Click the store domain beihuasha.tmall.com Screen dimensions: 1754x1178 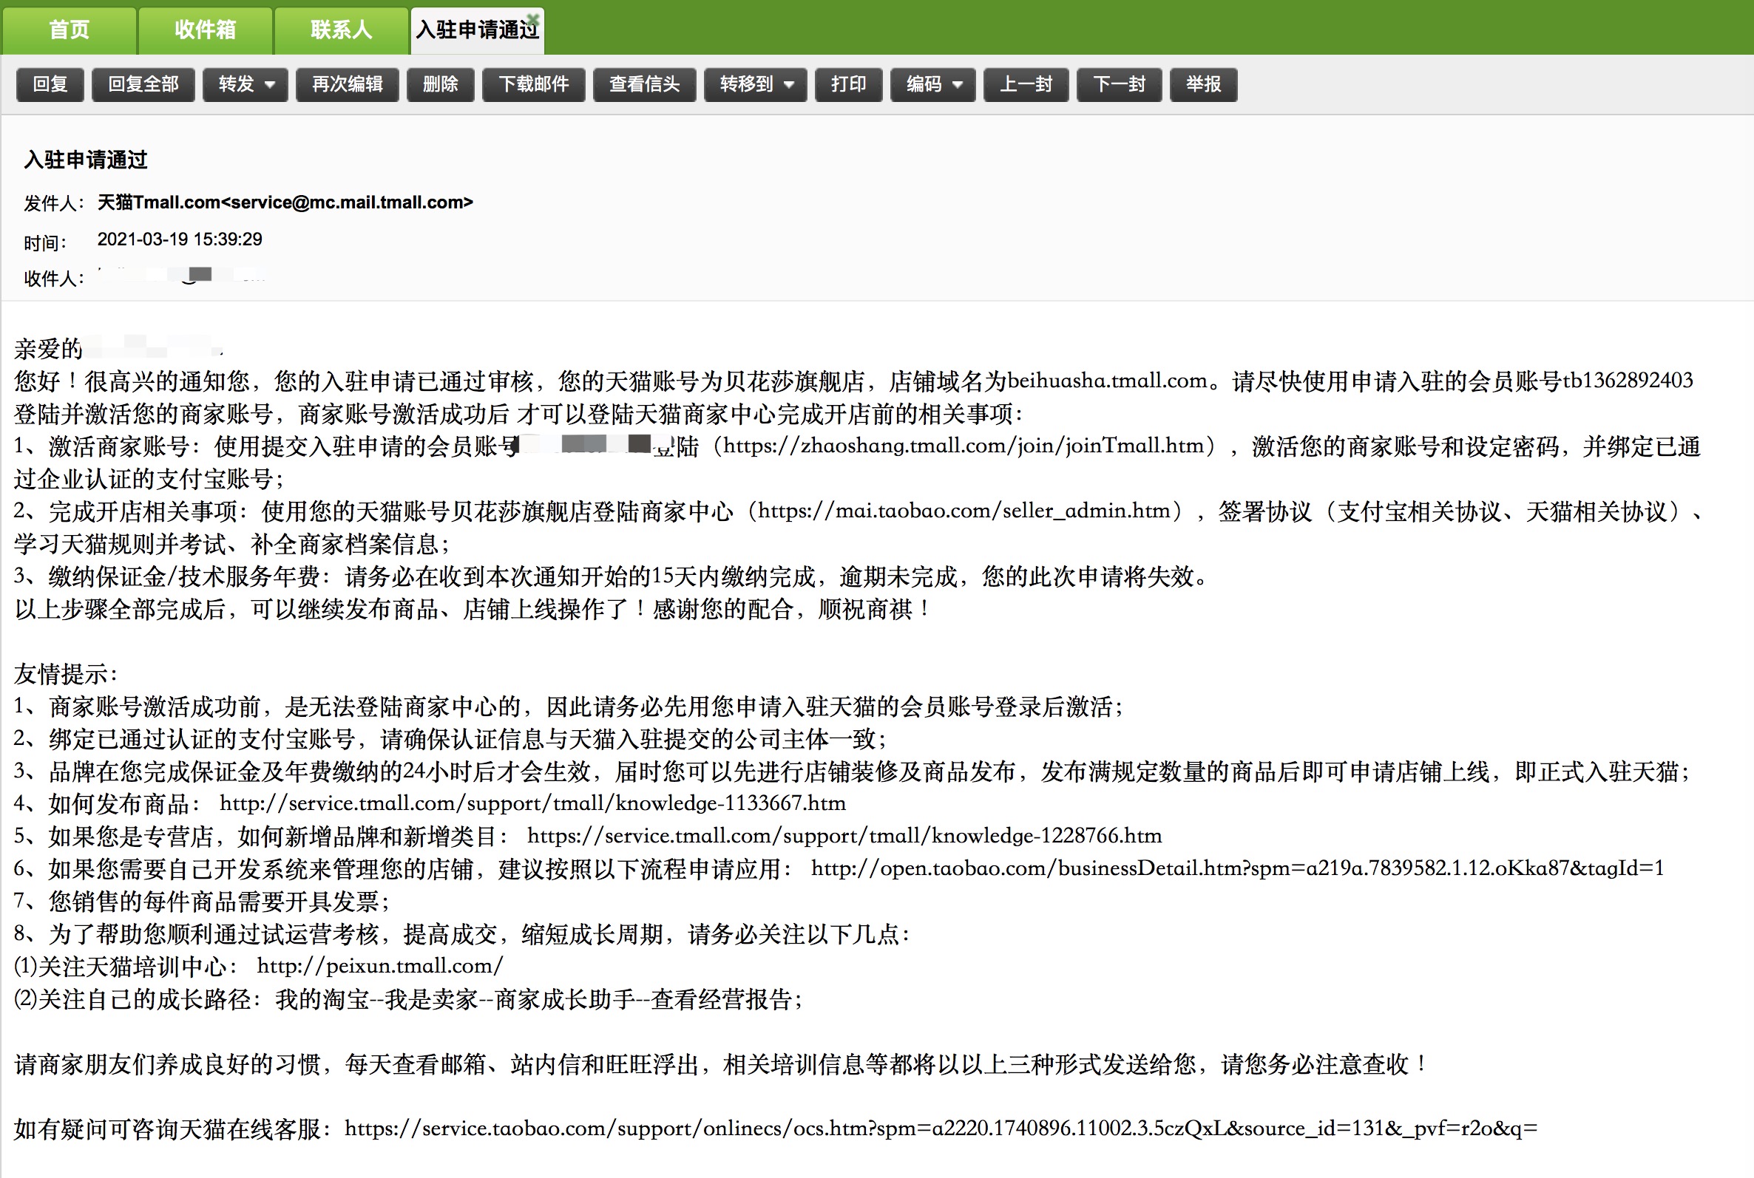1107,381
